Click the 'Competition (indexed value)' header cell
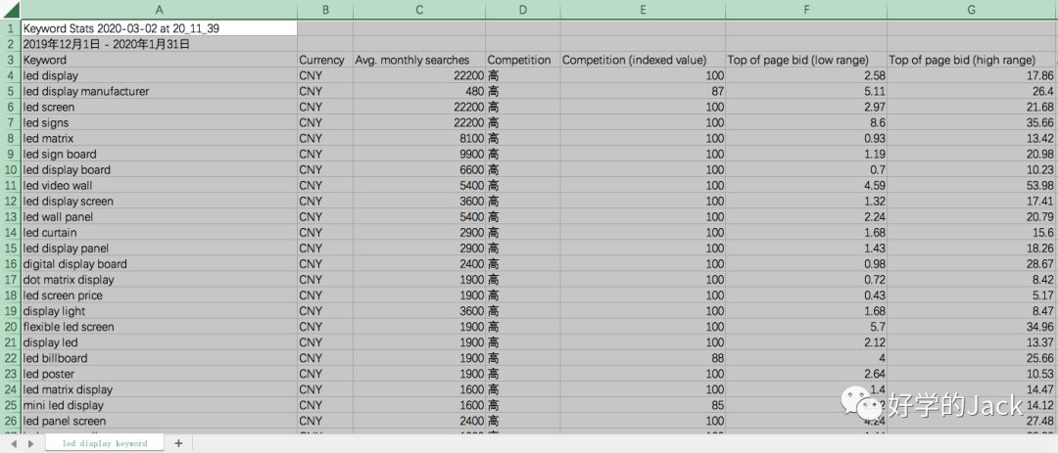Viewport: 1058px width, 453px height. [643, 60]
